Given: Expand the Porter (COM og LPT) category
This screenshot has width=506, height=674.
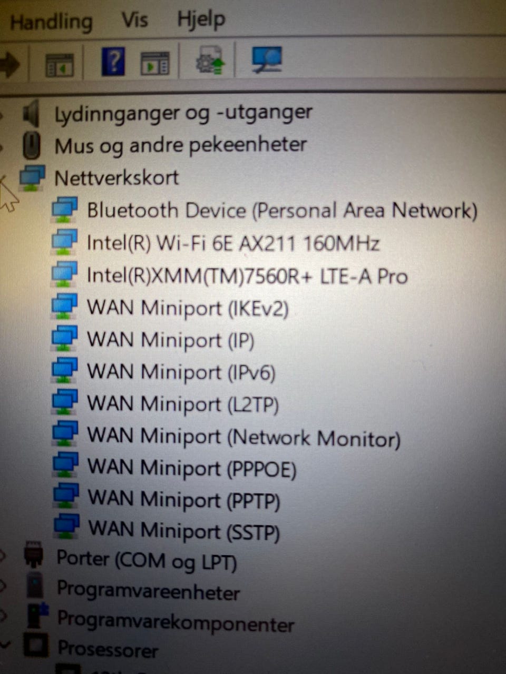Looking at the screenshot, I should tap(3, 555).
